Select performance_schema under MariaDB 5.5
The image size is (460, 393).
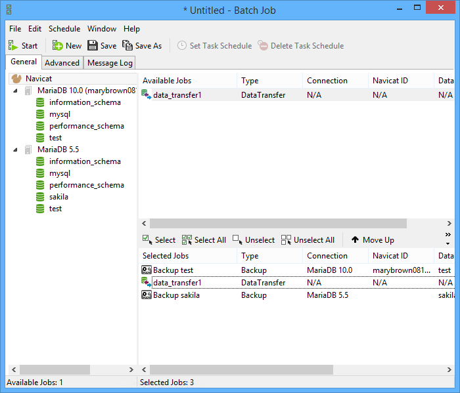[x=87, y=185]
